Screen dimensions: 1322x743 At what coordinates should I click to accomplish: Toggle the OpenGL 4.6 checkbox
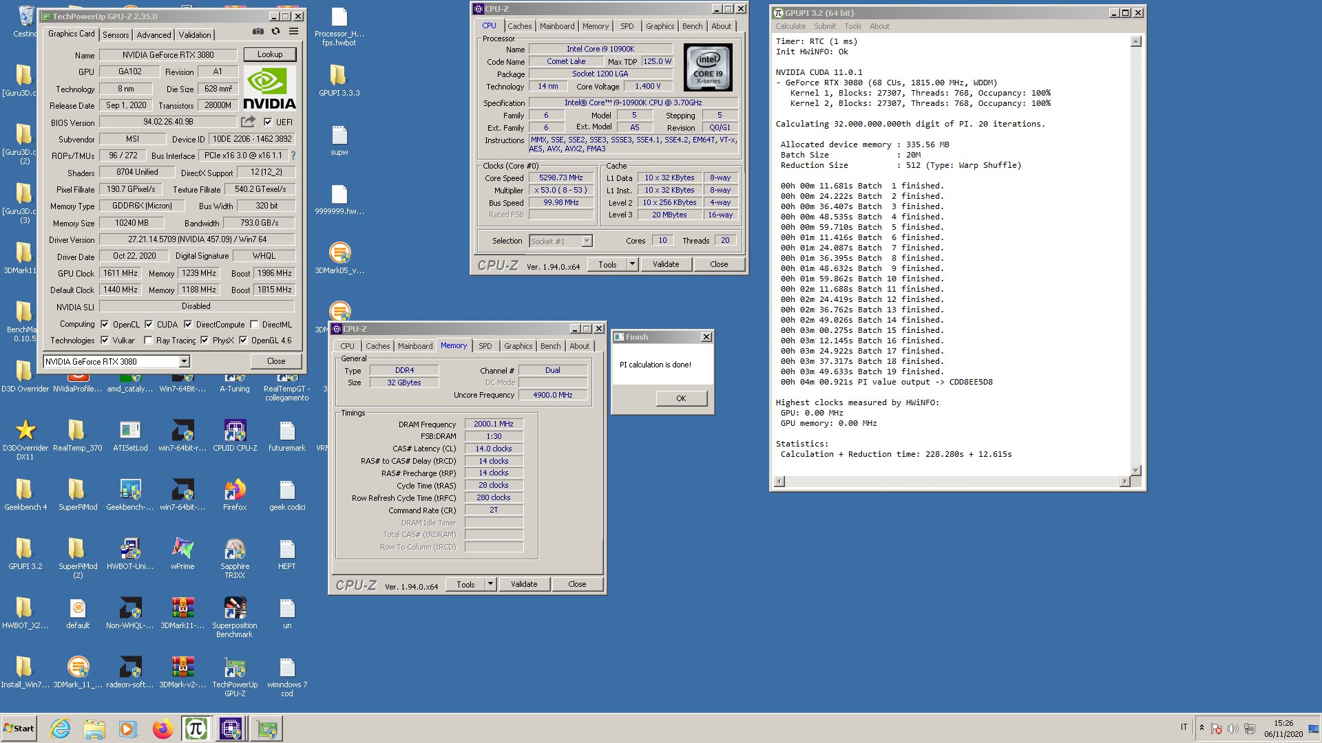pyautogui.click(x=243, y=340)
